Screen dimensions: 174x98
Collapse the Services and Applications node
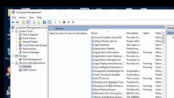[x=13, y=63]
